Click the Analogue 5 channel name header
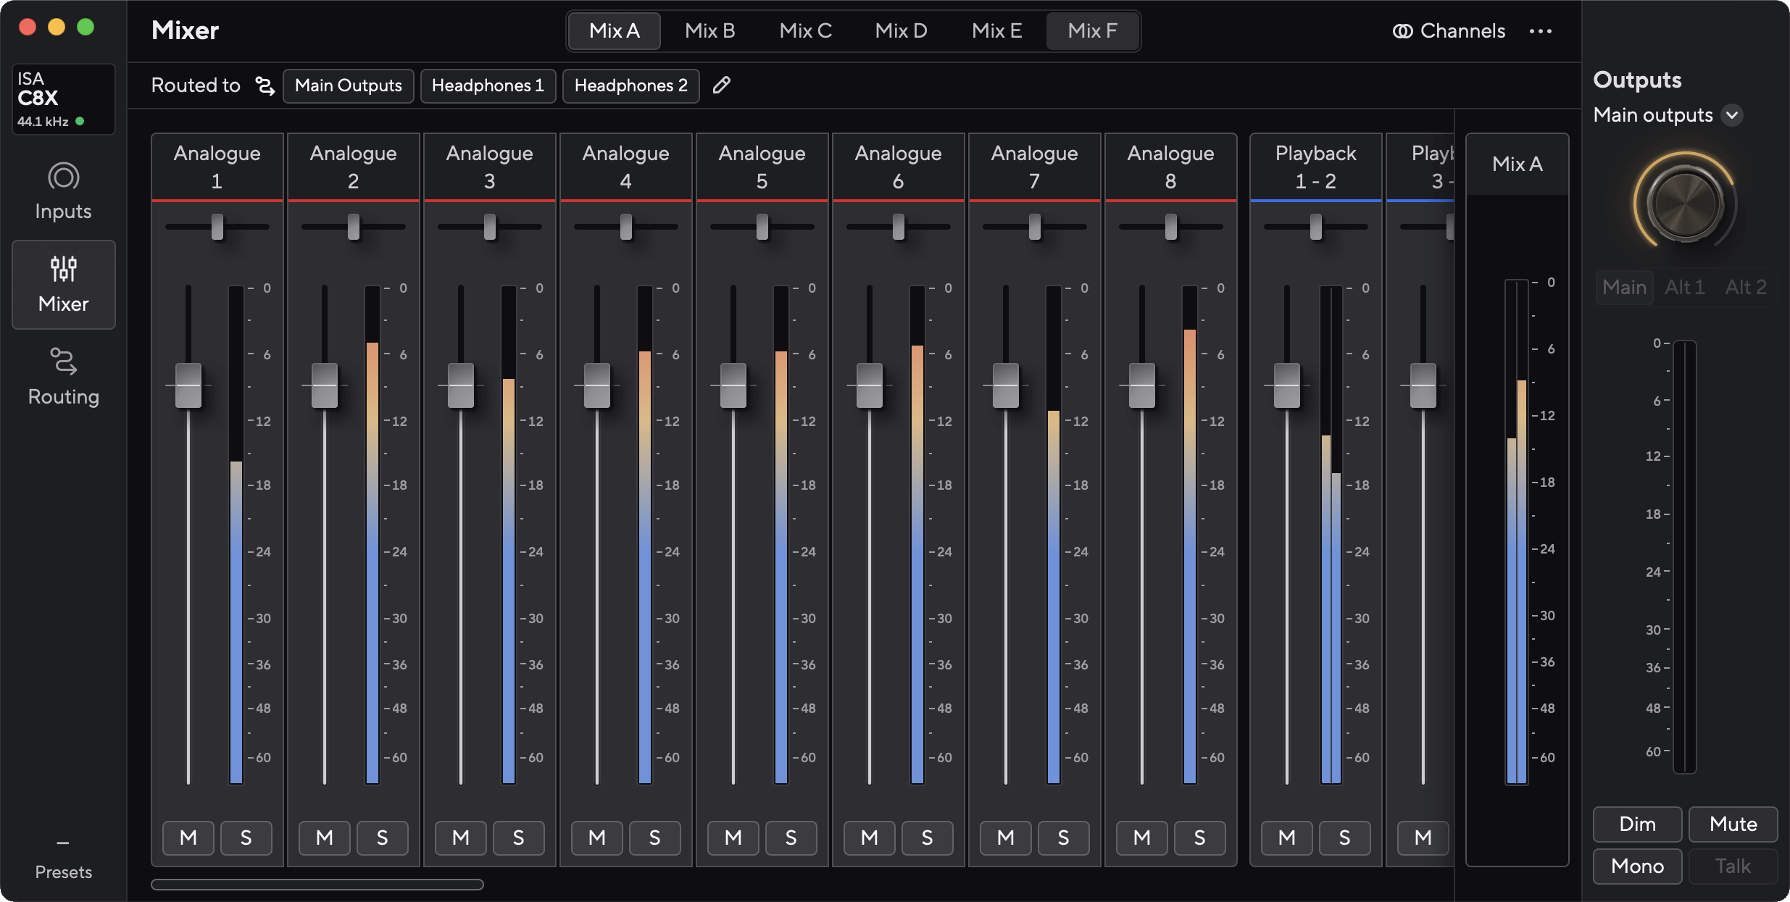Screen dimensions: 1790x902 pyautogui.click(x=762, y=167)
